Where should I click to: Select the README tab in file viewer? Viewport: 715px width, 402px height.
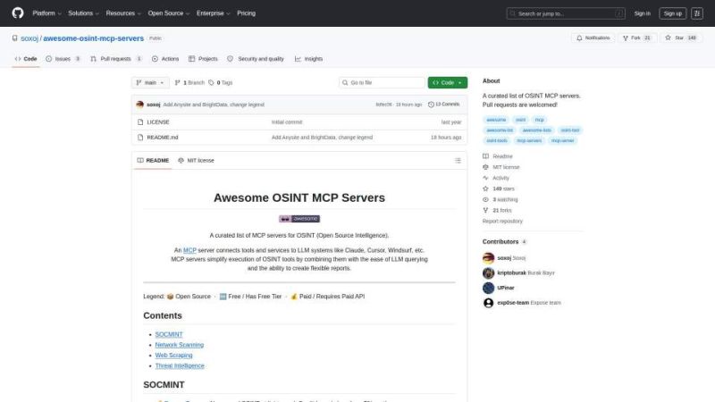coord(153,161)
